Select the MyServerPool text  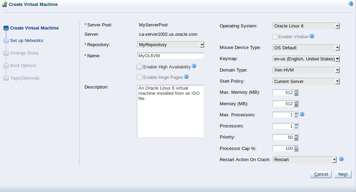153,25
